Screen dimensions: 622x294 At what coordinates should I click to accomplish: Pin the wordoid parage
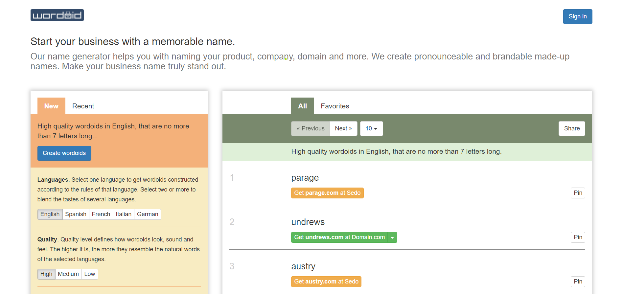coord(578,193)
